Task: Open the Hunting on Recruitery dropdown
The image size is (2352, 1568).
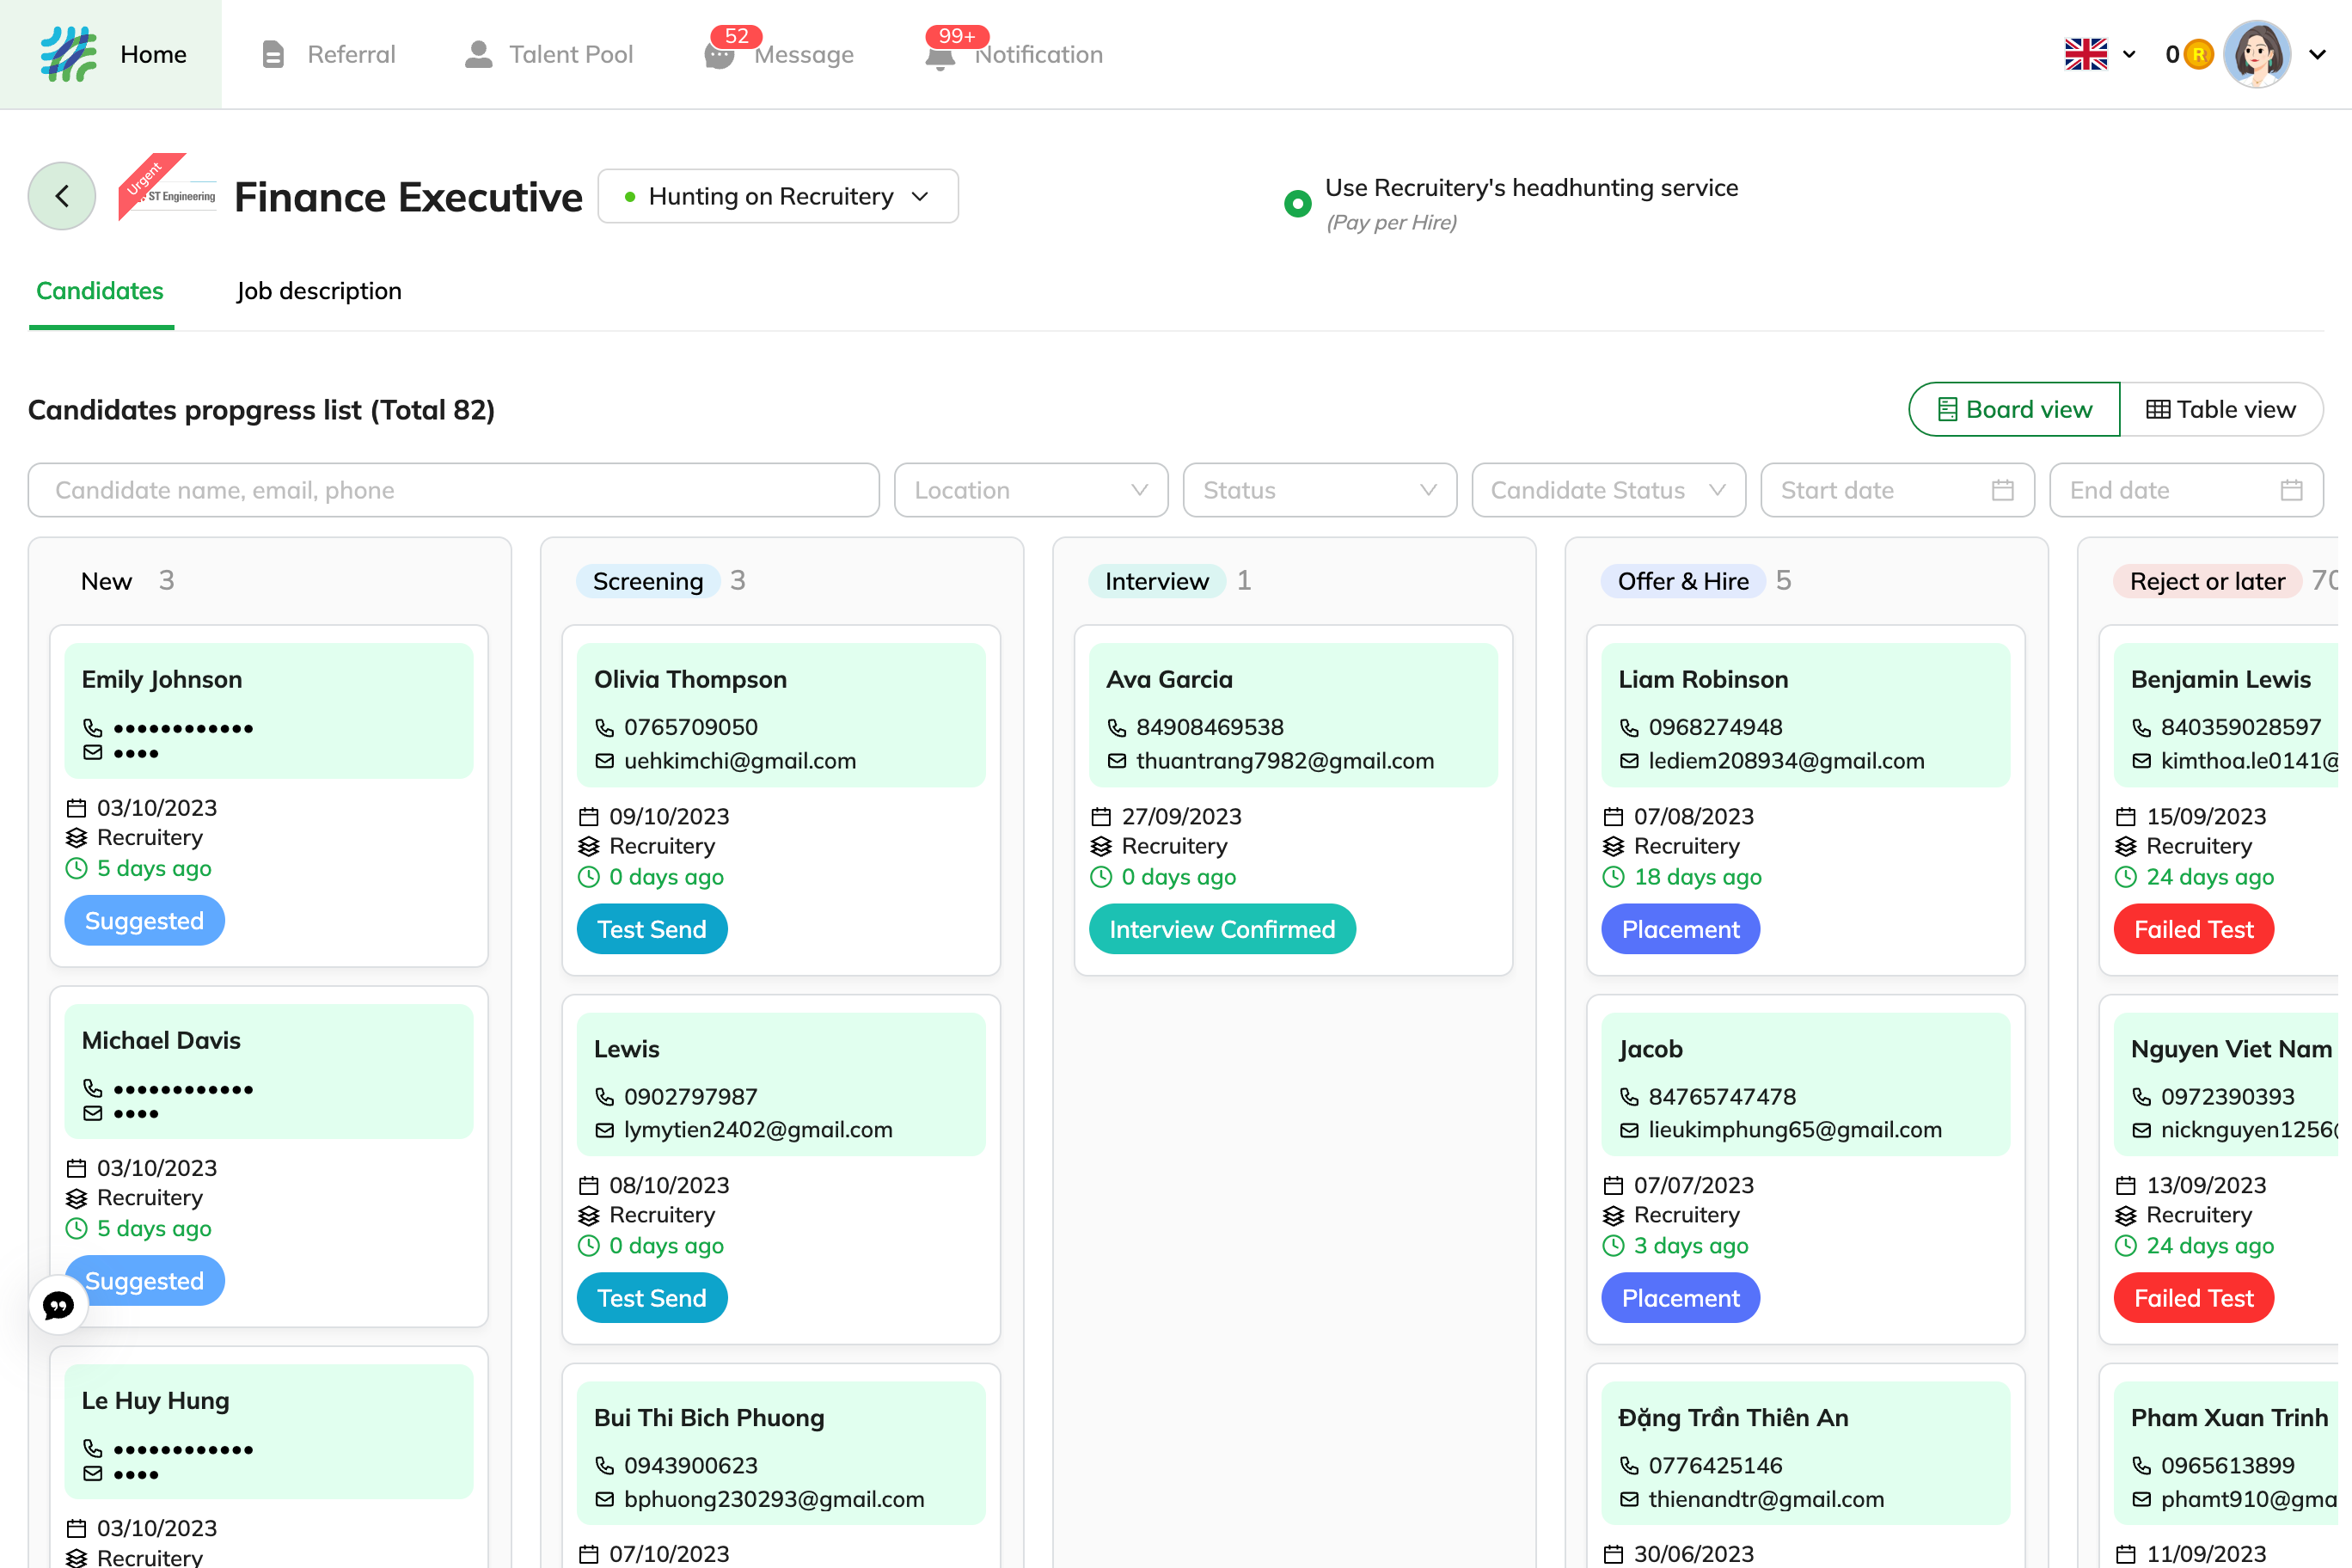Action: tap(777, 196)
